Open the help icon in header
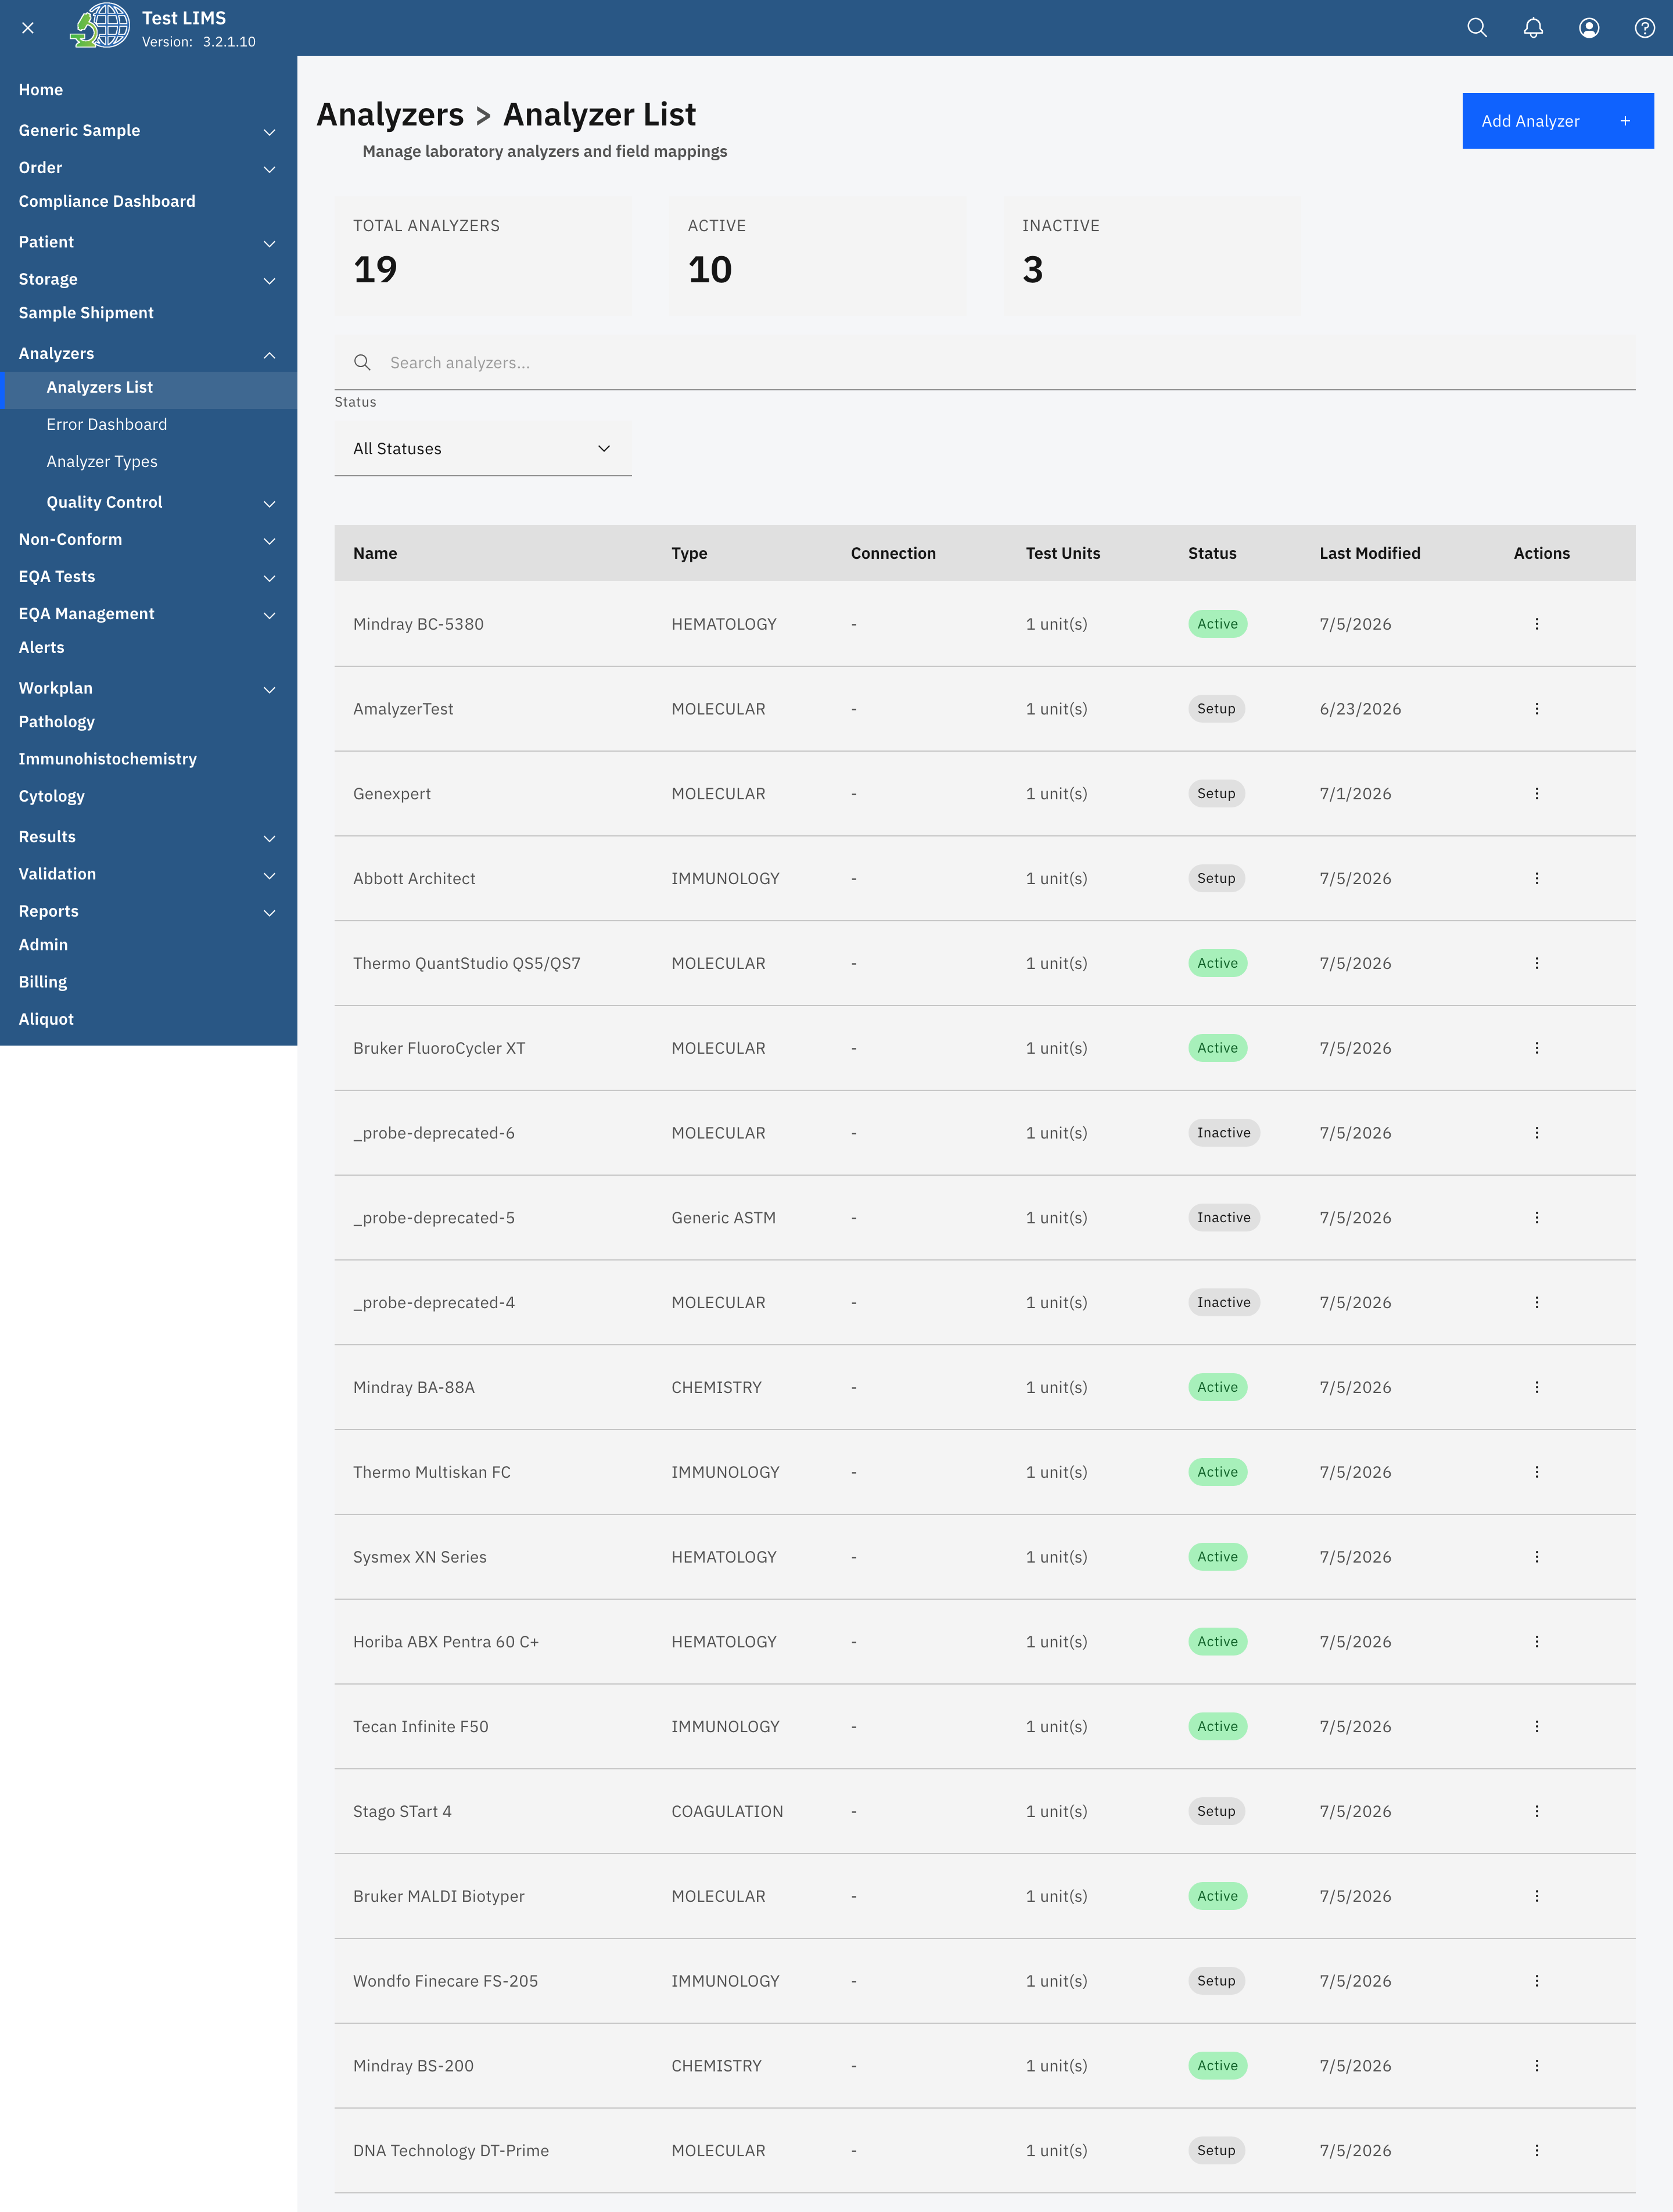Screen dimensions: 1673x2212 pyautogui.click(x=1645, y=28)
